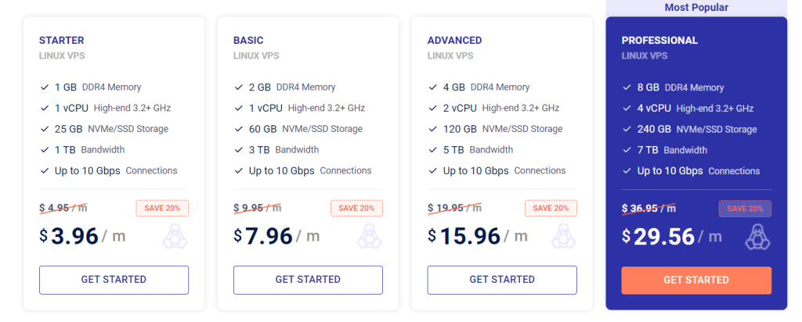Click the checkmark beside Starter 1 GB memory
802x322 pixels.
[x=44, y=88]
